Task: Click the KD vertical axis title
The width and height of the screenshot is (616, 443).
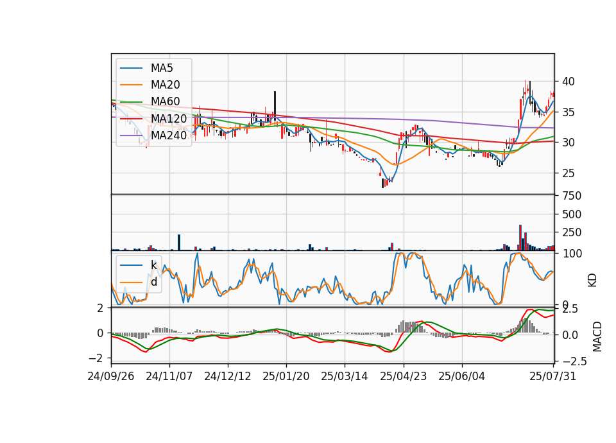Action: (x=592, y=281)
